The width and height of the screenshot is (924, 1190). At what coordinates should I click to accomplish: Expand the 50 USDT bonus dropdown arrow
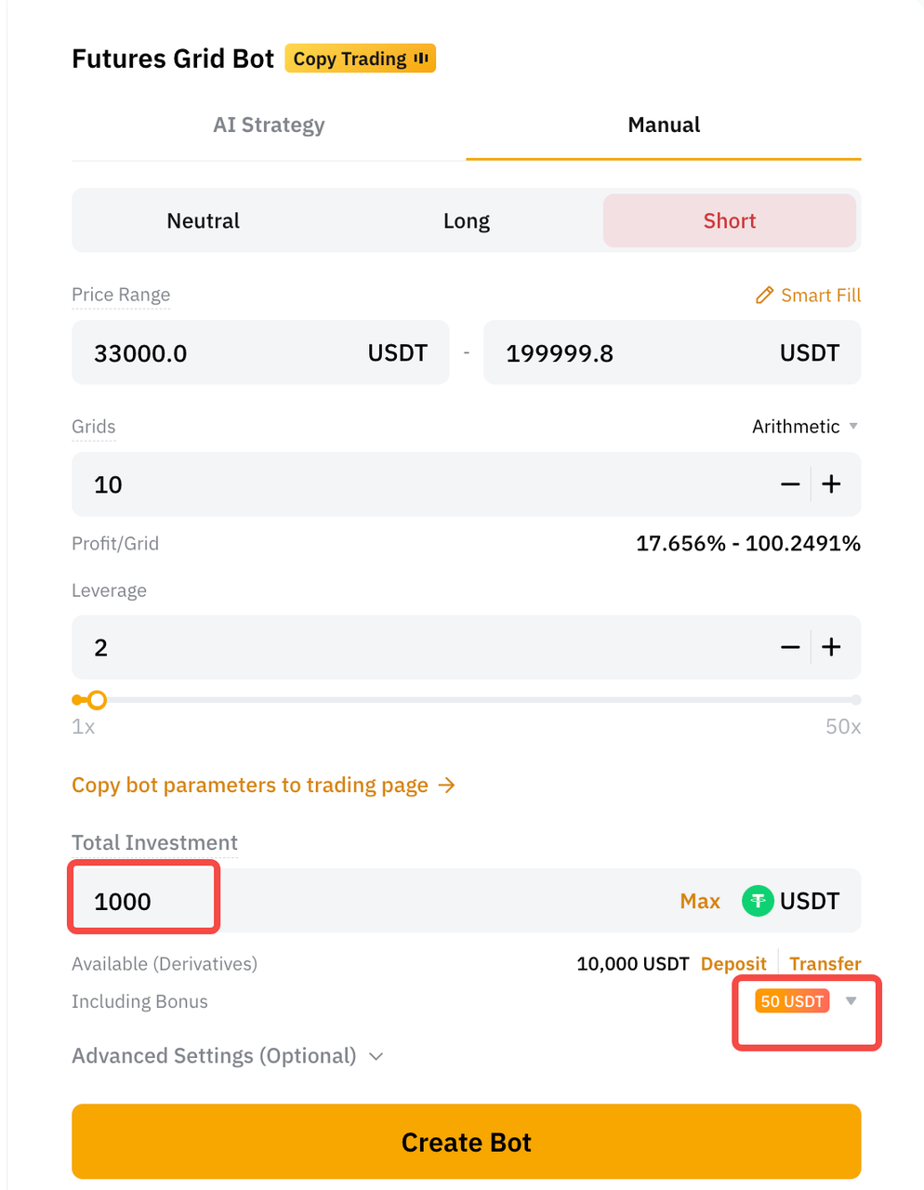click(x=851, y=1001)
